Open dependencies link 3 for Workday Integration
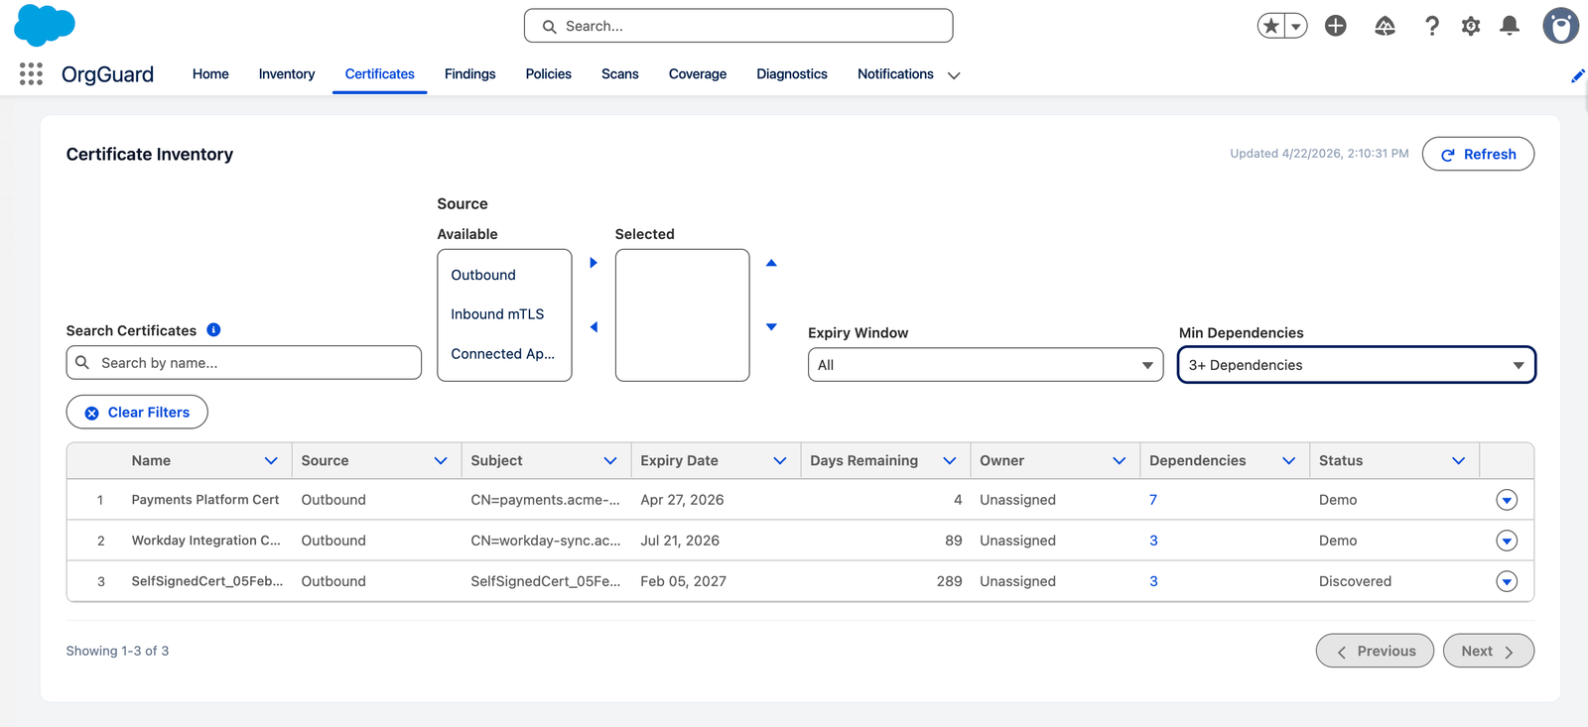The height and width of the screenshot is (727, 1588). click(1153, 541)
